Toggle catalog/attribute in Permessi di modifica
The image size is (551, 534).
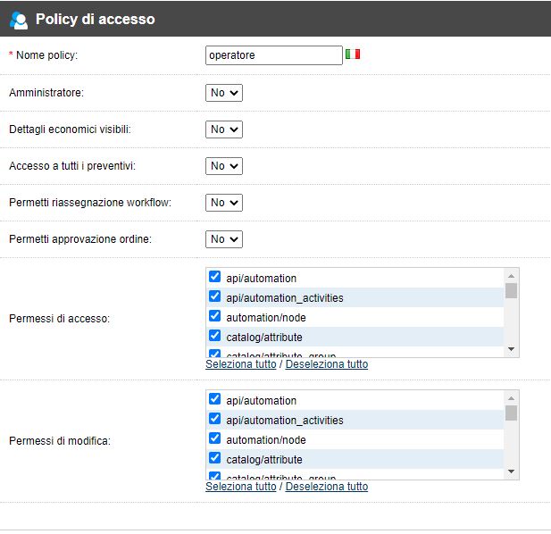pos(214,458)
